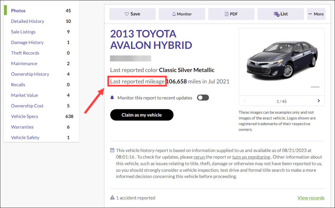Image resolution: width=335 pixels, height=208 pixels.
Task: Open Vehicle Safety section
Action: click(x=25, y=137)
